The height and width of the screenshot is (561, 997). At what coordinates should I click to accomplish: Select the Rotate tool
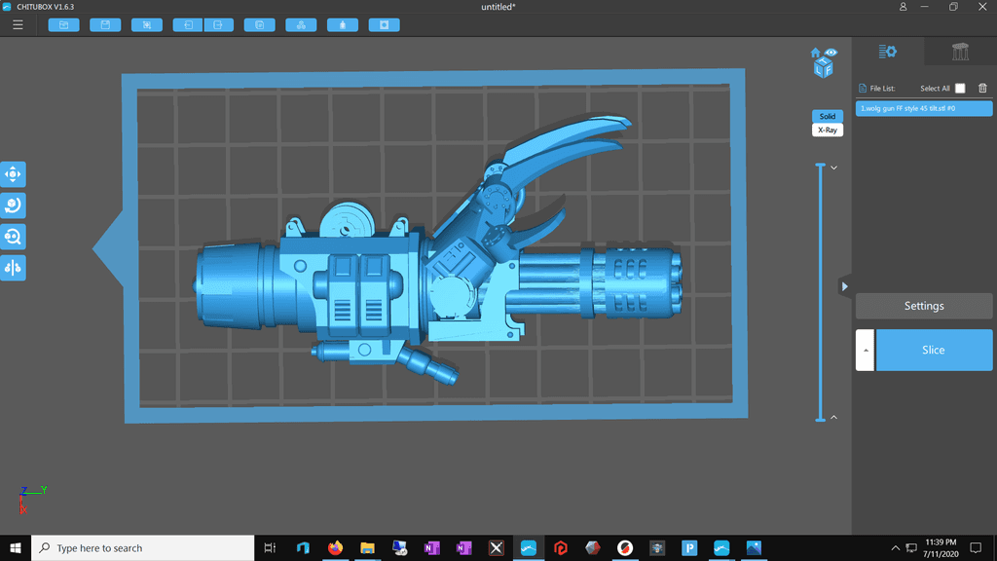(x=13, y=205)
